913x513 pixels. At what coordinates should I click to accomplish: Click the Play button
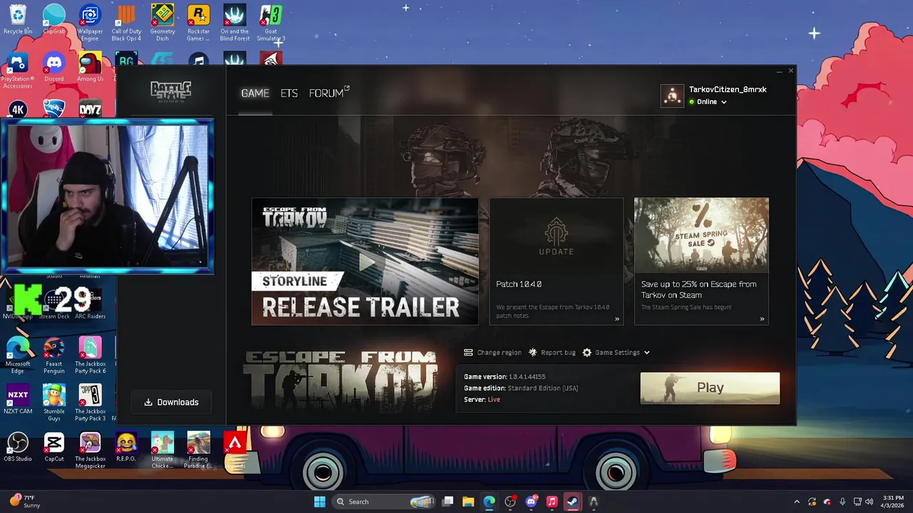(710, 388)
